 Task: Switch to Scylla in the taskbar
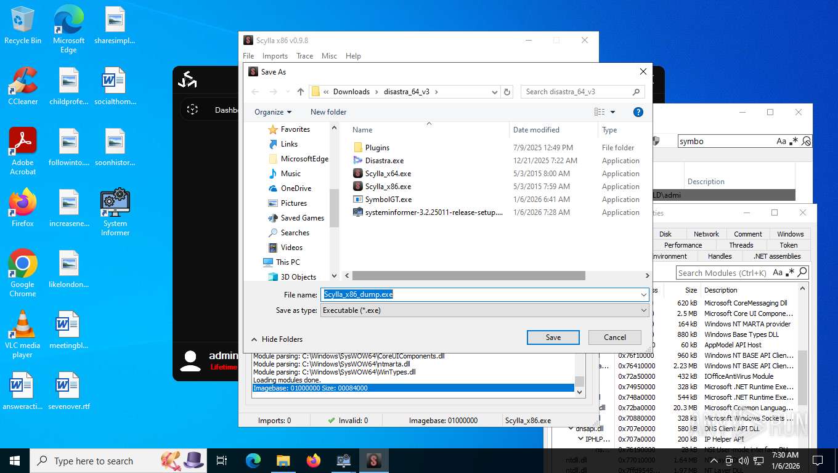click(x=373, y=461)
